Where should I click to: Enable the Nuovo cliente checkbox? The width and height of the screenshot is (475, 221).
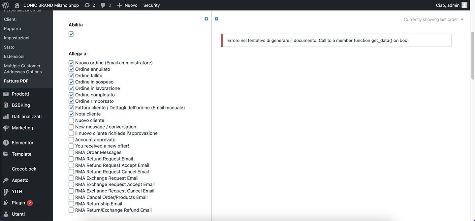pos(71,120)
